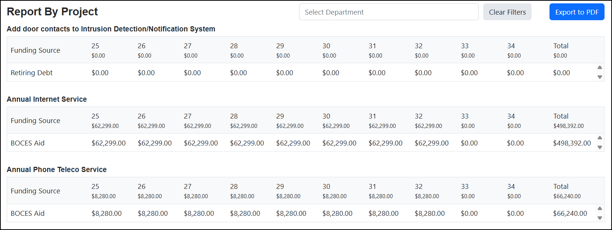The height and width of the screenshot is (230, 612).
Task: Select BOCES Aid row under Annual Internet Service
Action: pyautogui.click(x=302, y=143)
